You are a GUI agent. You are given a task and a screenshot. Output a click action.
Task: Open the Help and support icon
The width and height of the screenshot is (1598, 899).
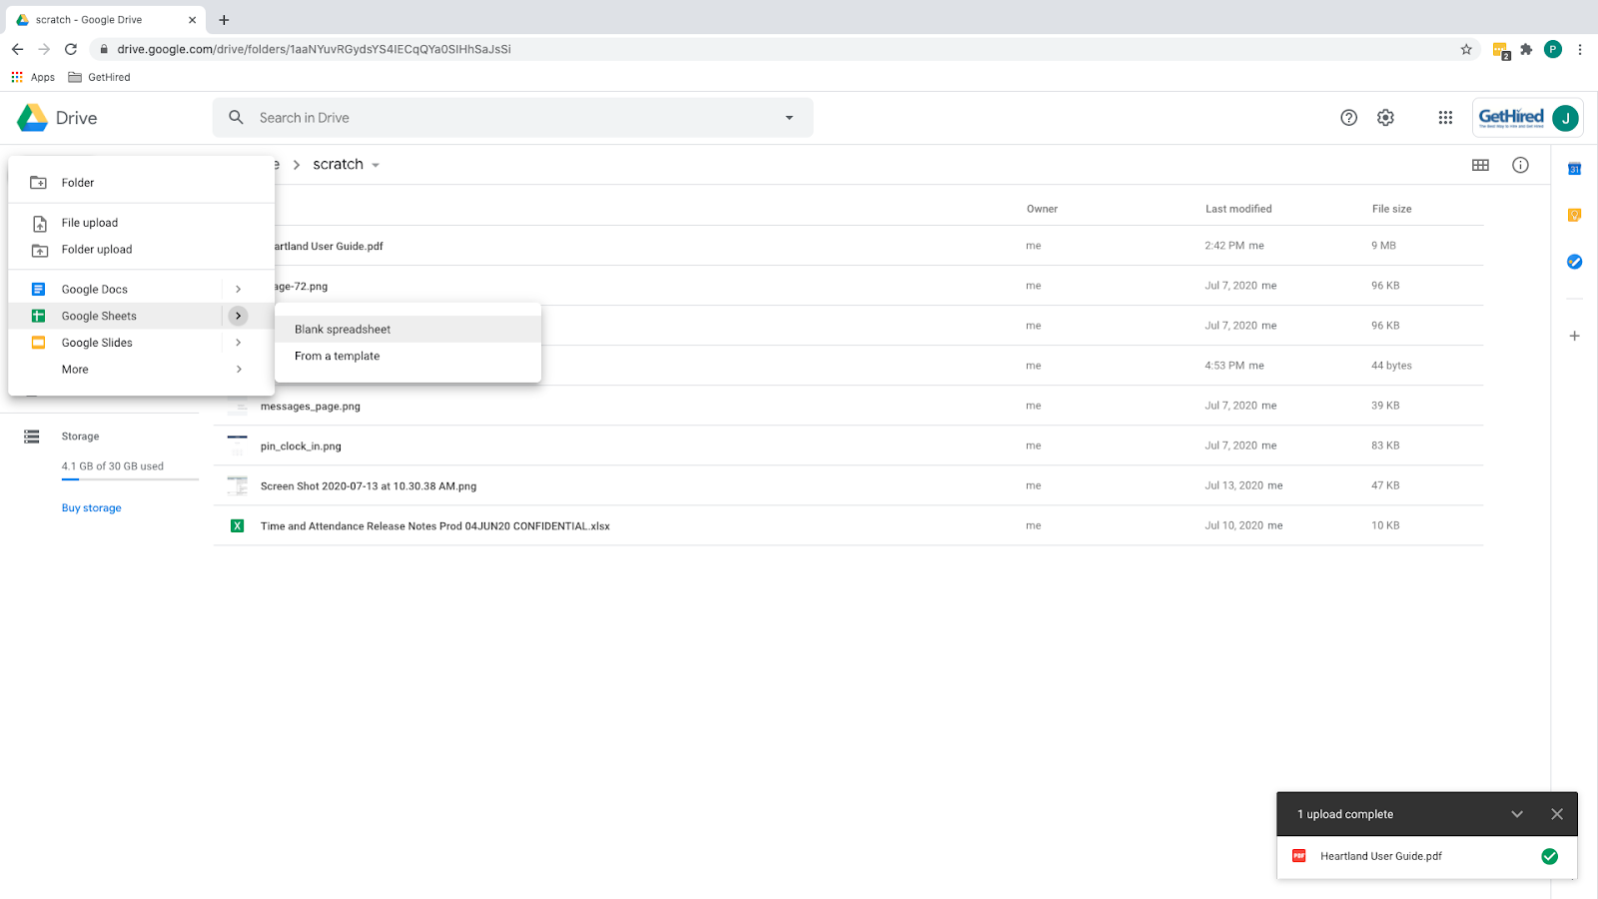1348,118
